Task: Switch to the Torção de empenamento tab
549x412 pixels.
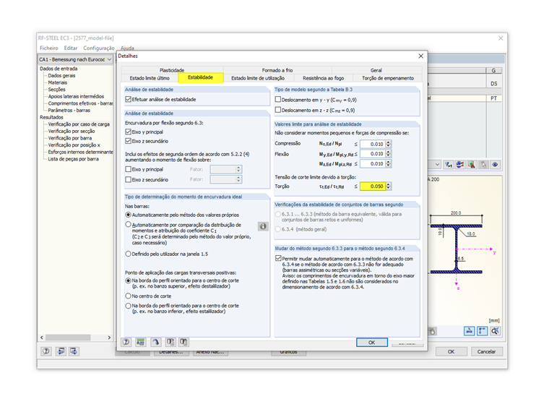Action: click(388, 78)
